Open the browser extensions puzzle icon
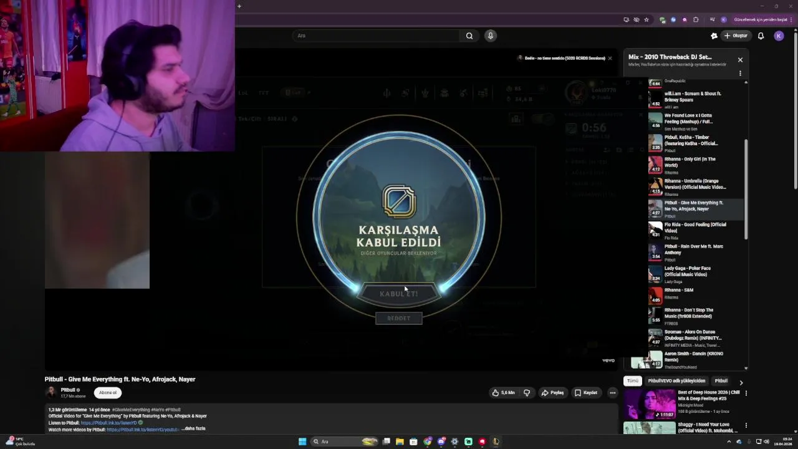Screen dimensions: 798x449 [696, 19]
